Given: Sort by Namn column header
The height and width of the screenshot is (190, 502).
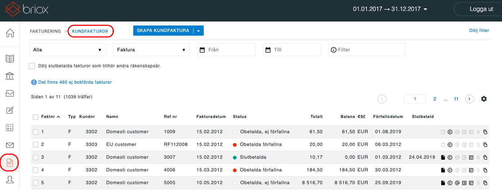Looking at the screenshot, I should [112, 117].
